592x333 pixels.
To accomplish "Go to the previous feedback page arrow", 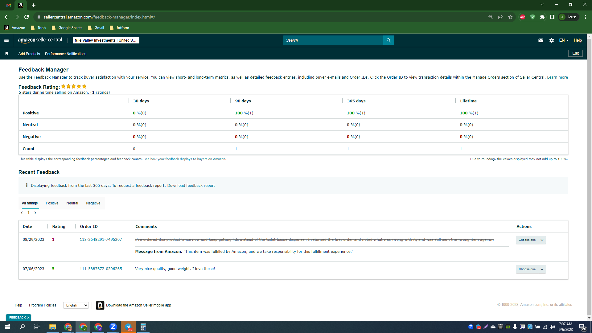I will click(x=22, y=213).
